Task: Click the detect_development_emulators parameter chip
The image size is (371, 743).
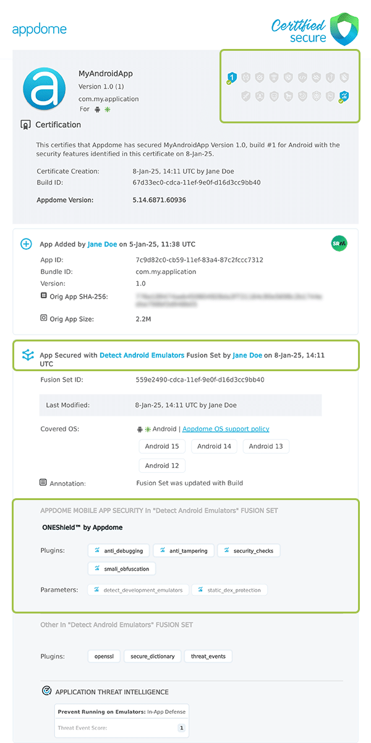Action: (138, 589)
